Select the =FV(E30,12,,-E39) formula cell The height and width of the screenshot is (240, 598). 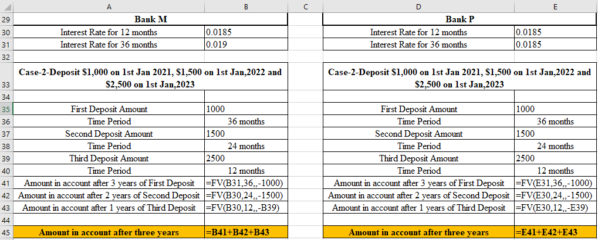[555, 208]
